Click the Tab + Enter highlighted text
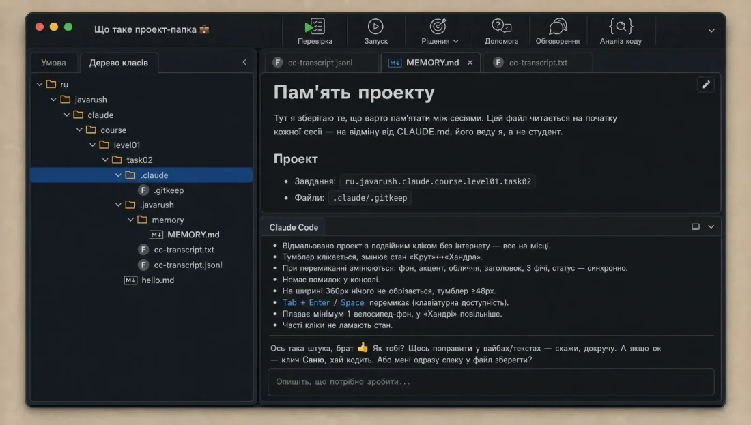This screenshot has height=425, width=751. 306,302
